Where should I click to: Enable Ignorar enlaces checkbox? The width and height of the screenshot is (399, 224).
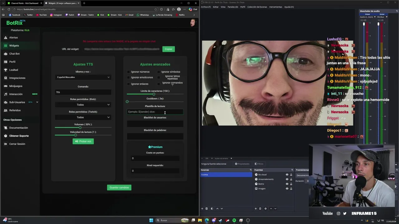(128, 84)
